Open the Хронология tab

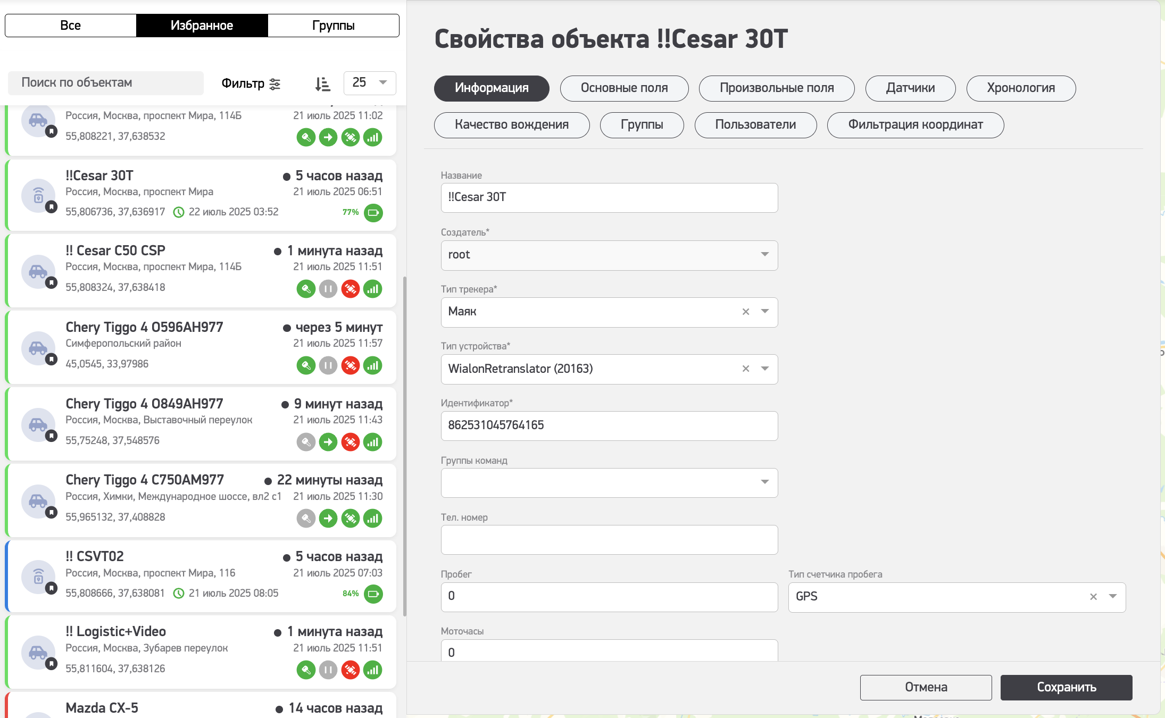1021,88
